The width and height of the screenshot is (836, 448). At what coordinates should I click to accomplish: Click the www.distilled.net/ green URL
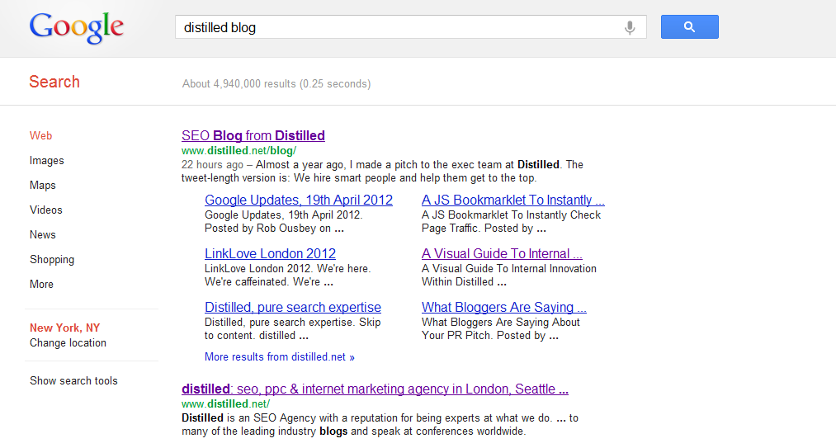click(225, 403)
